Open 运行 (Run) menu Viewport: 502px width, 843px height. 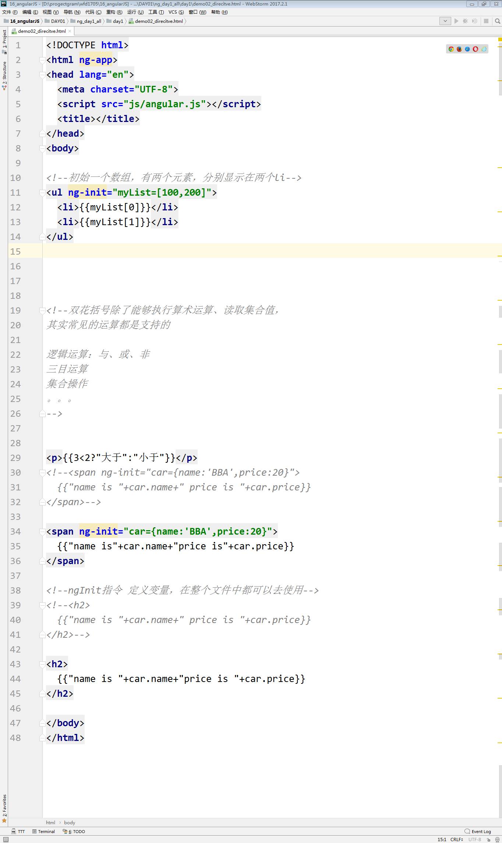point(135,12)
